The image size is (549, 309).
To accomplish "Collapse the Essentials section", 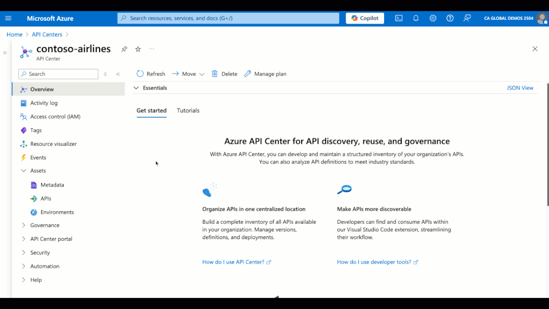I will point(136,88).
